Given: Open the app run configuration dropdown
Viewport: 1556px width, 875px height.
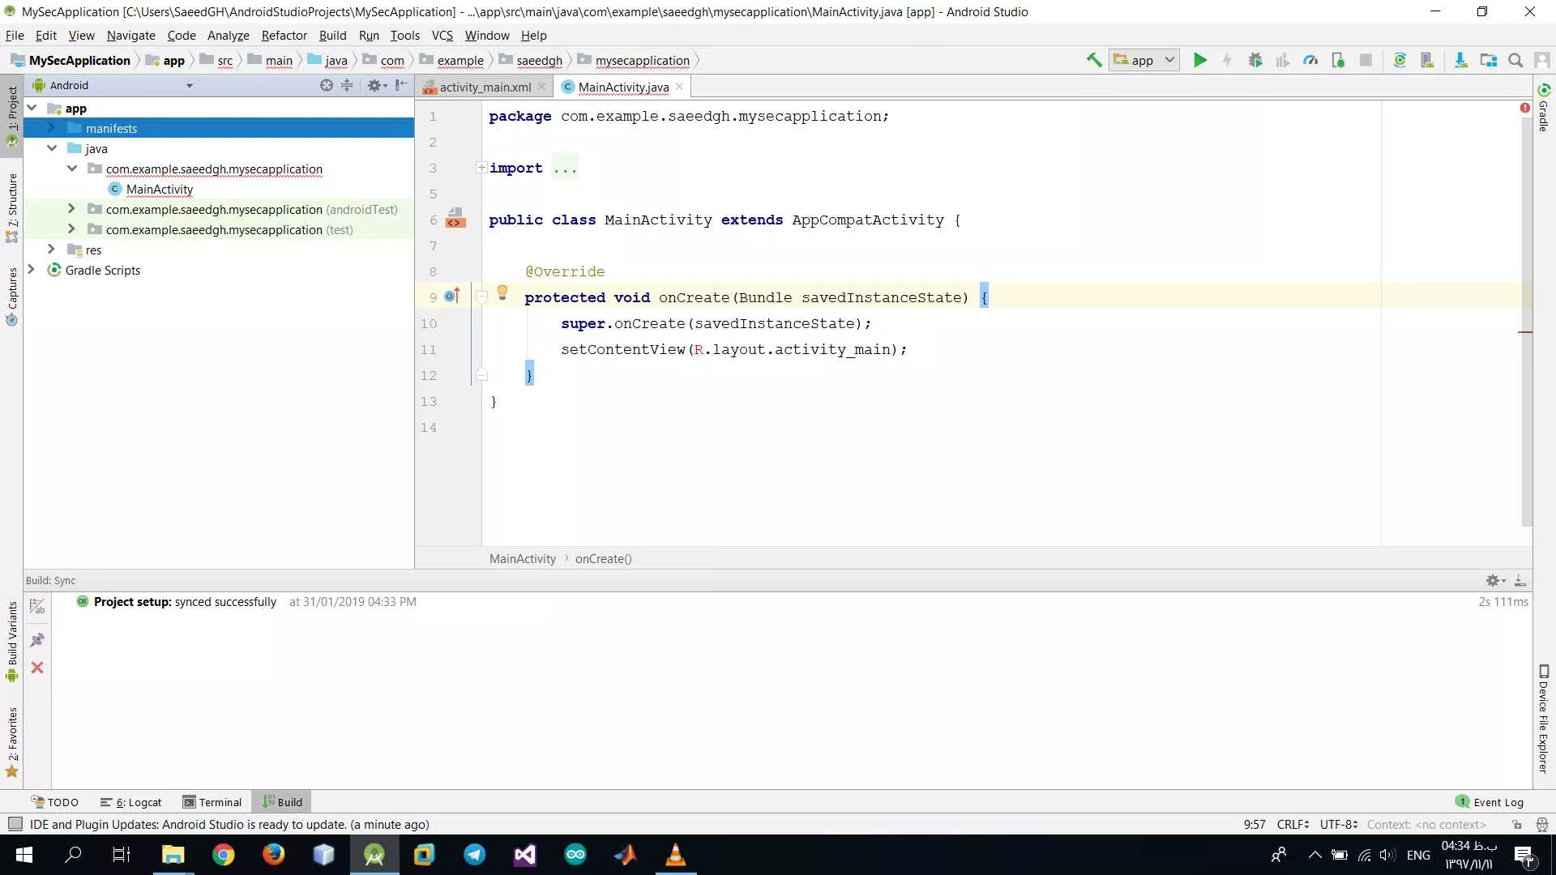Looking at the screenshot, I should coord(1143,60).
